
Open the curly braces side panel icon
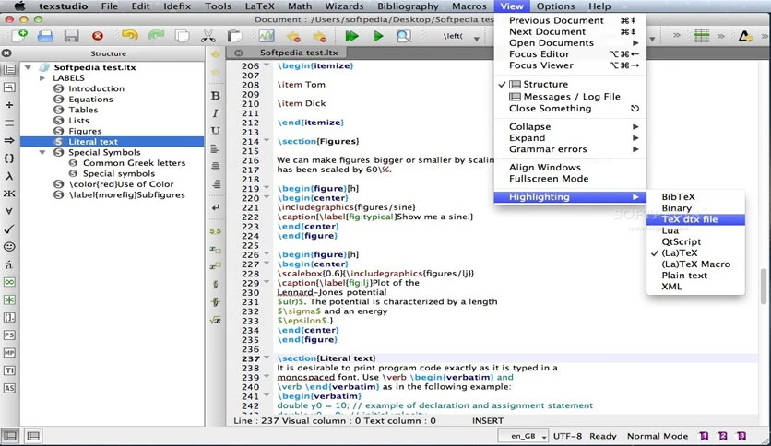pos(9,158)
